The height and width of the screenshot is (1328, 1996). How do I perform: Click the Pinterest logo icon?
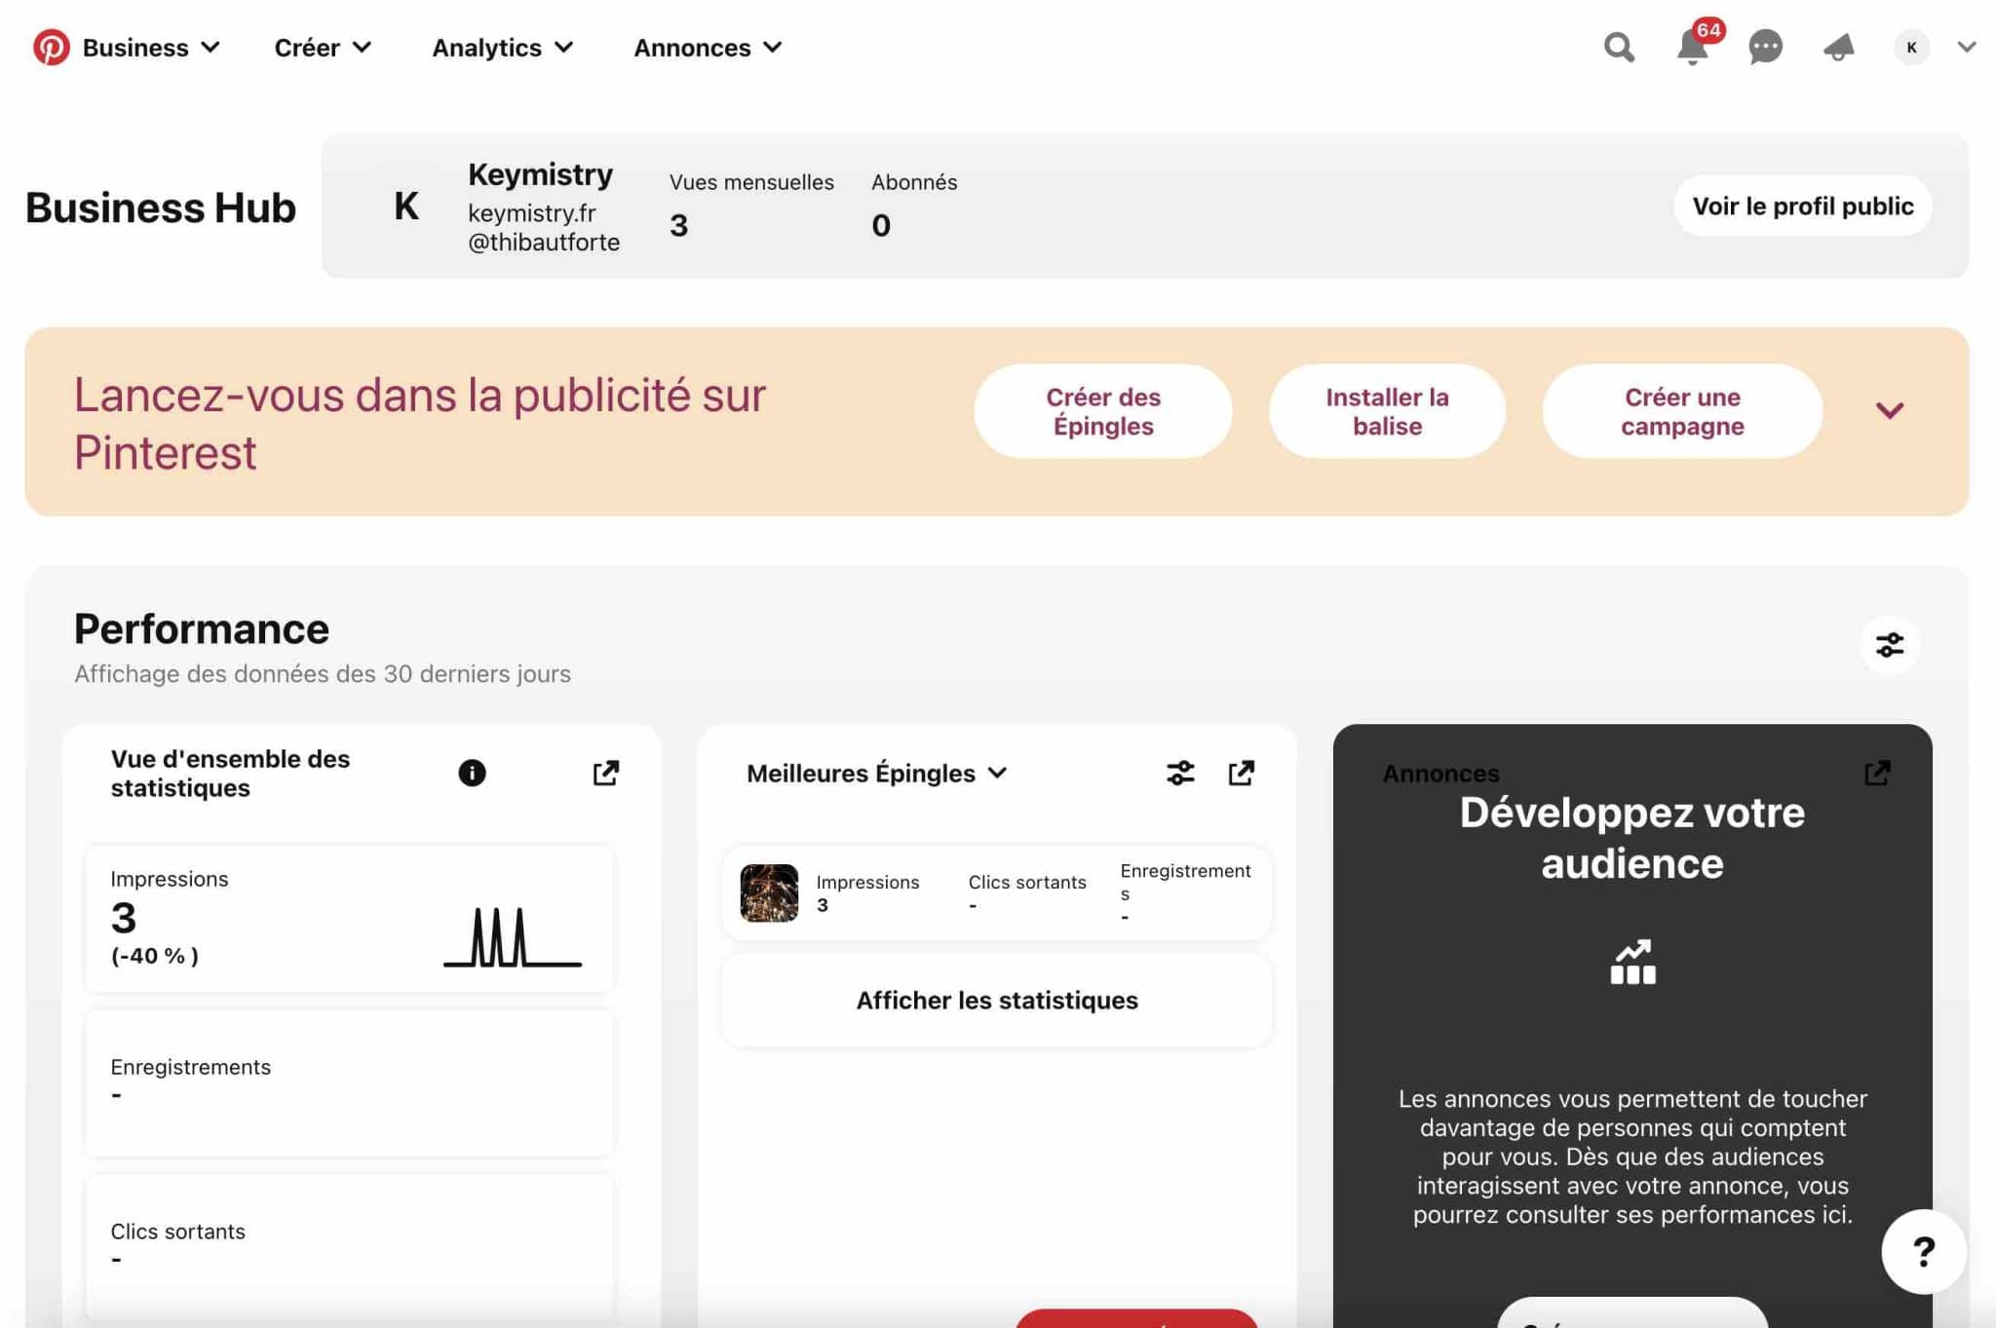point(51,47)
